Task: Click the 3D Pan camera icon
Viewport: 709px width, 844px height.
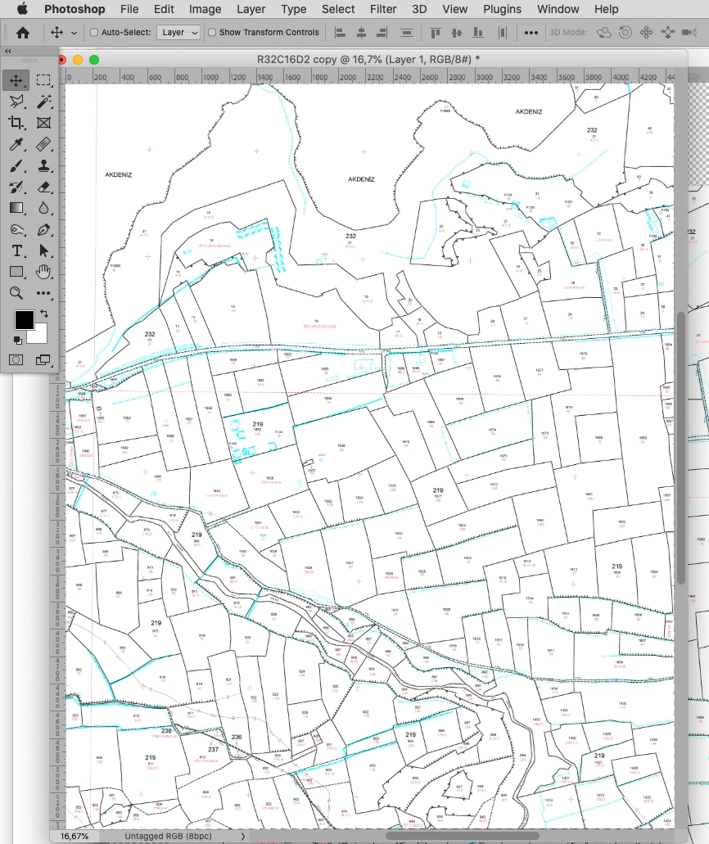Action: [x=646, y=33]
